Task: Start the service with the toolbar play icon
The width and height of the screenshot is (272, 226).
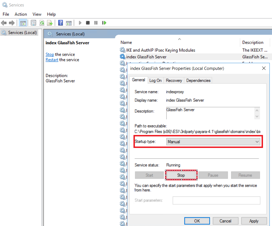Action: click(x=80, y=23)
